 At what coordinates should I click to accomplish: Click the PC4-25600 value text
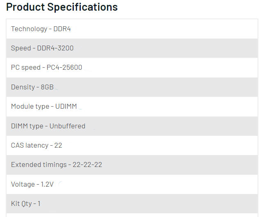[x=64, y=67]
